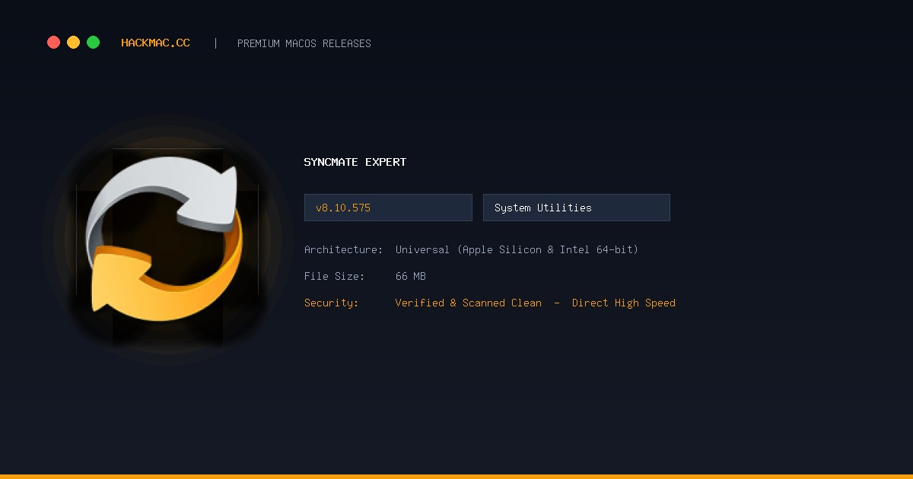
Task: Click the 'Security:' label
Action: 331,303
